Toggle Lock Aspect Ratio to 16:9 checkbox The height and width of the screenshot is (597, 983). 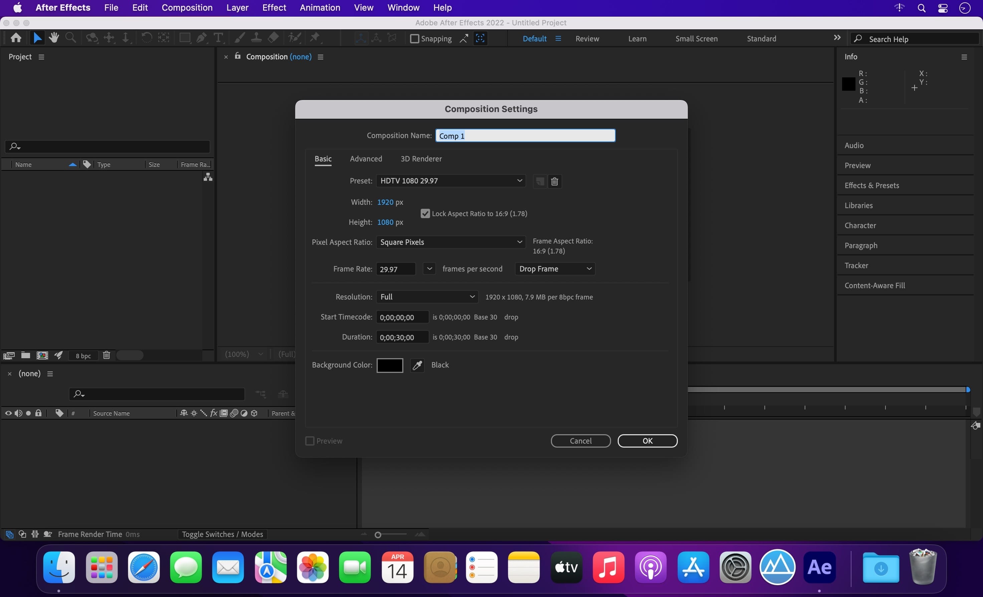coord(424,213)
